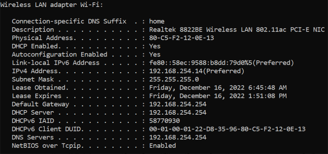The image size is (328, 154).
Task: Click the DHCP Server IP address
Action: (178, 113)
